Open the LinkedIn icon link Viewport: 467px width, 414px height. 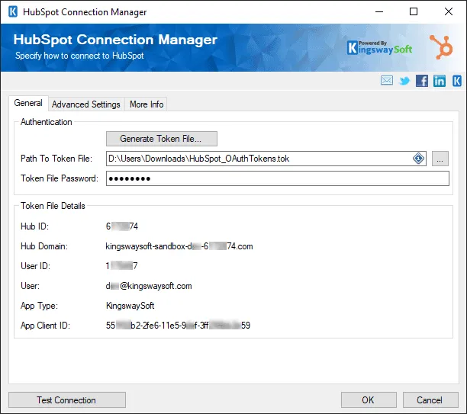(440, 81)
